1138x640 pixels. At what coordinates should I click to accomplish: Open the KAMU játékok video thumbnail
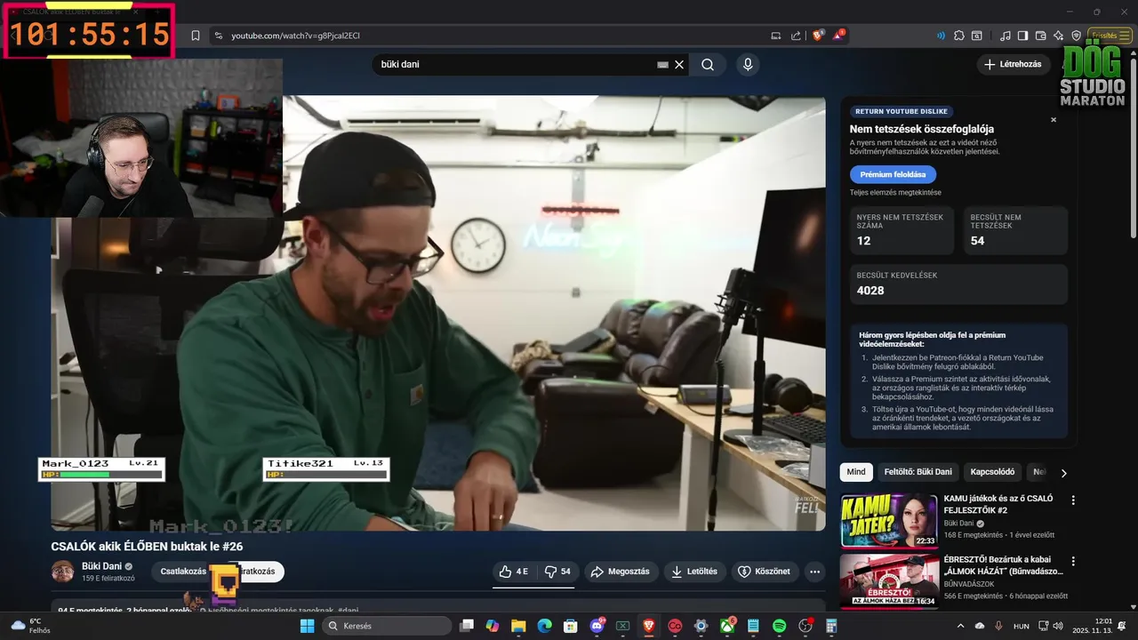click(889, 521)
